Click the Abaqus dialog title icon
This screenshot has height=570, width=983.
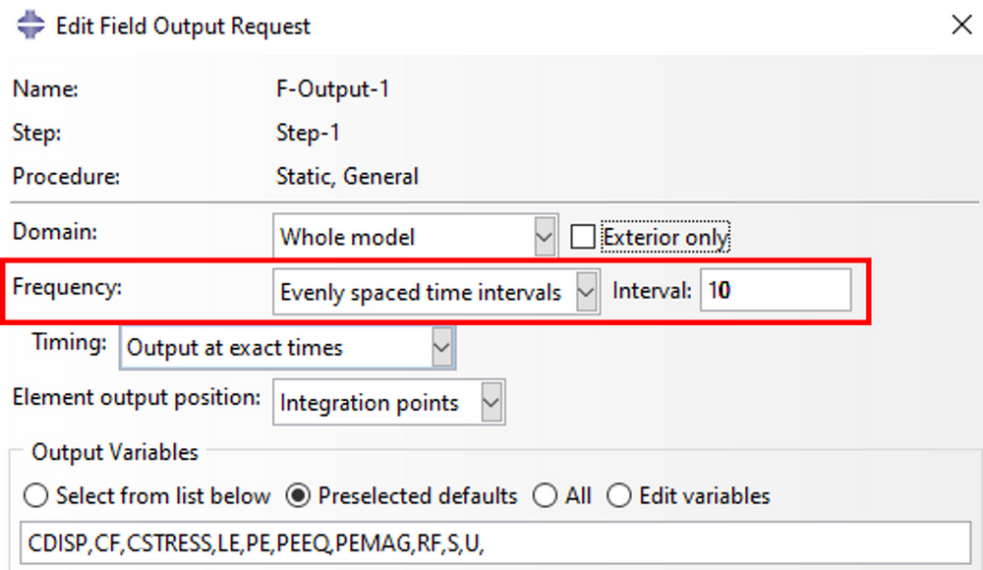point(30,26)
